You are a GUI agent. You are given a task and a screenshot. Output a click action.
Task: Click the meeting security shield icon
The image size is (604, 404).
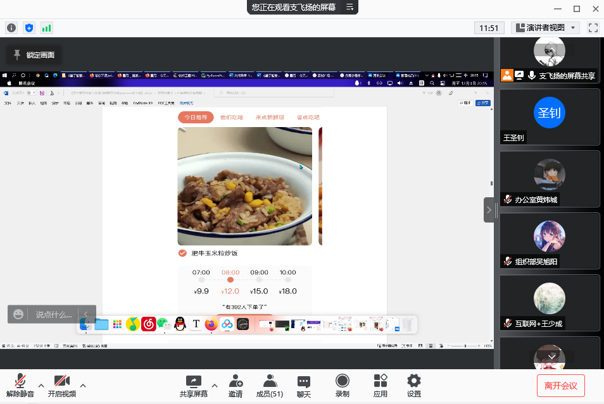(29, 28)
